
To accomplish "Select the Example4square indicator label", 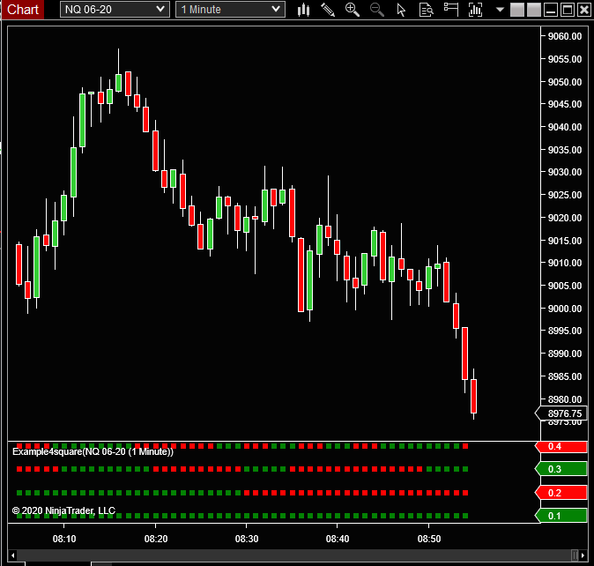I will 93,451.
